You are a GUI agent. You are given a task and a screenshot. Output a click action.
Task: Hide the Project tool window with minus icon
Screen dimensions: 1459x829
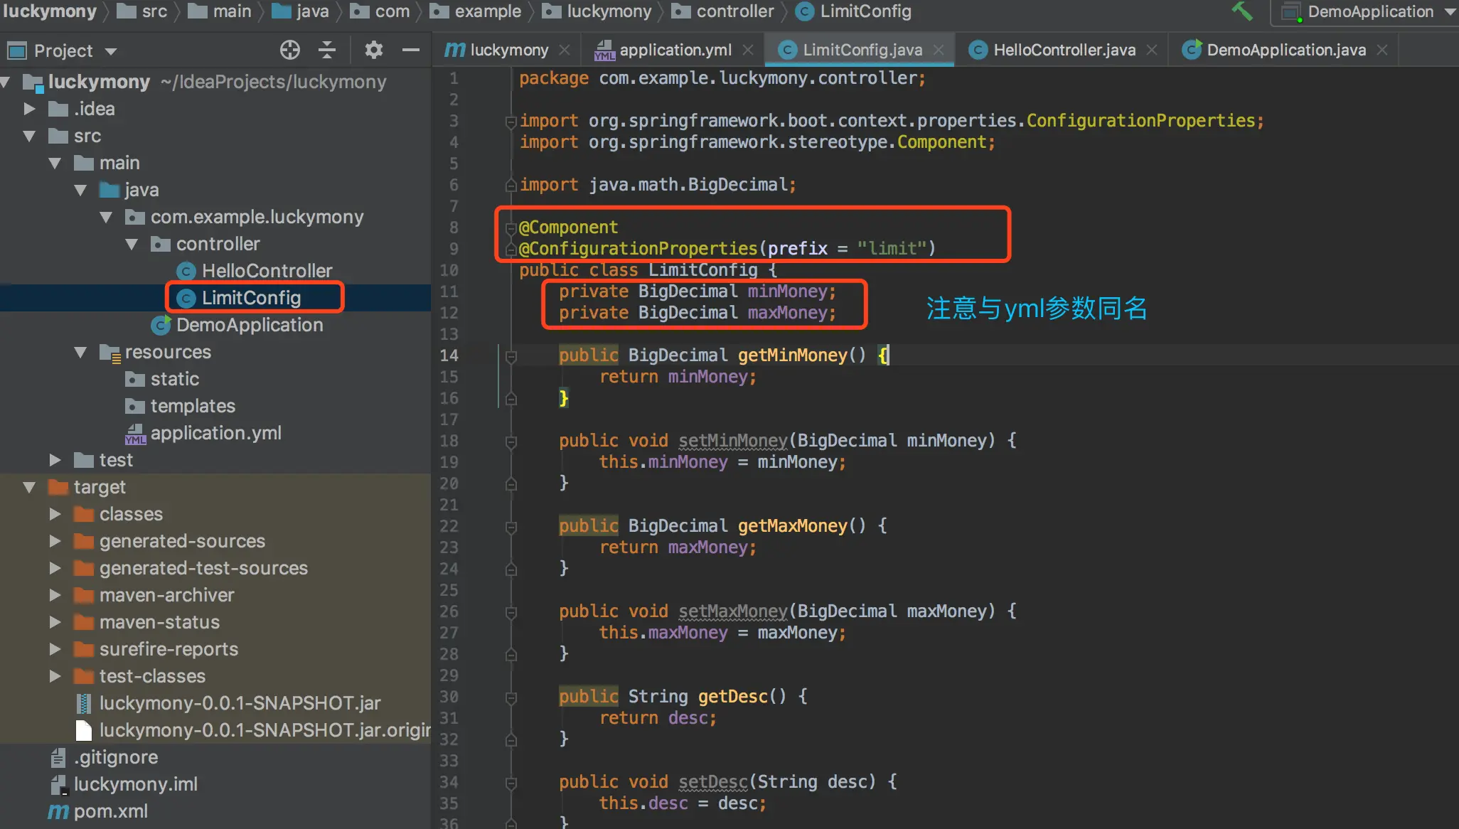tap(410, 50)
